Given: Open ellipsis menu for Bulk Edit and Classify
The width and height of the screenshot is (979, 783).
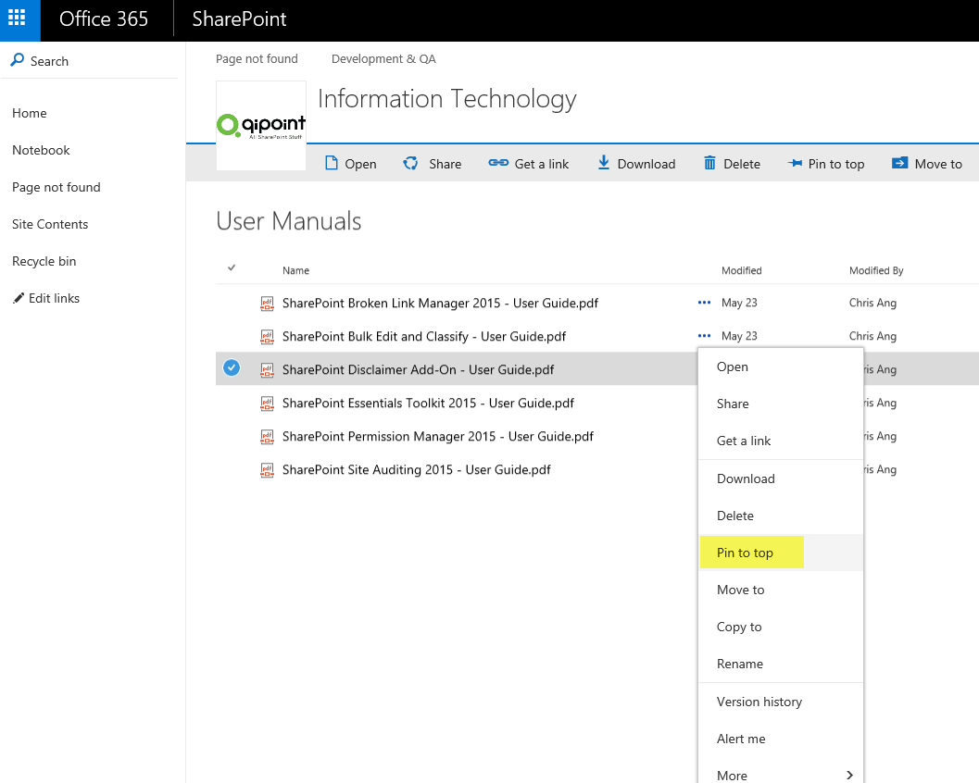Looking at the screenshot, I should coord(704,336).
